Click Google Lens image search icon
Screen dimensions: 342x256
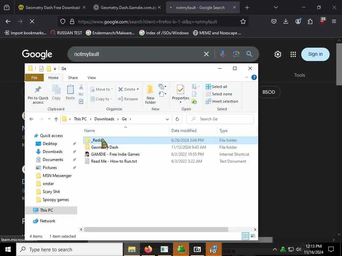click(236, 54)
